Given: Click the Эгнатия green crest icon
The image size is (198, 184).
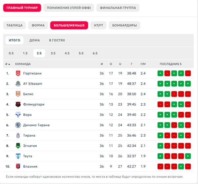Looking at the screenshot, I should click(x=18, y=146).
